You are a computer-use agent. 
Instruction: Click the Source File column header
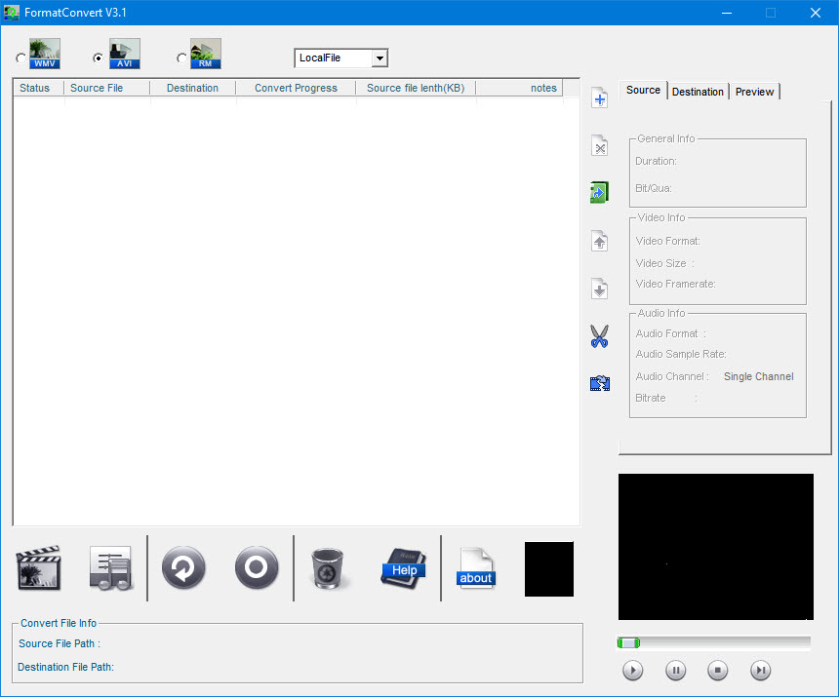[x=97, y=88]
